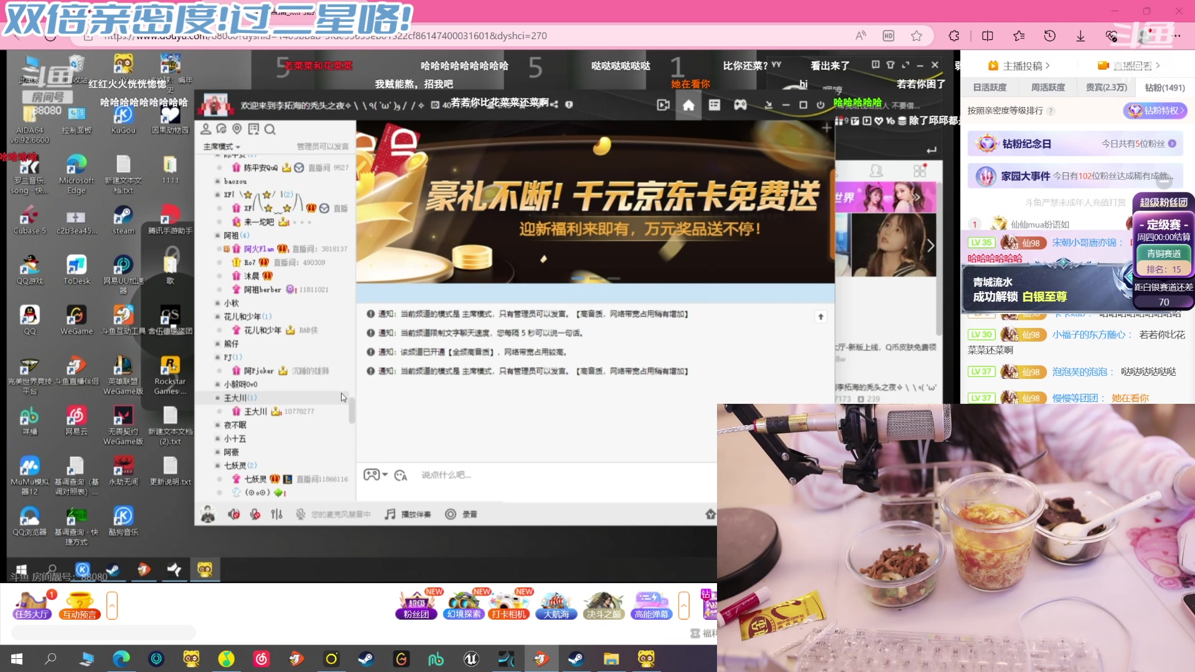Open the 决斗之巅 feature icon
This screenshot has width=1195, height=672.
click(x=603, y=605)
